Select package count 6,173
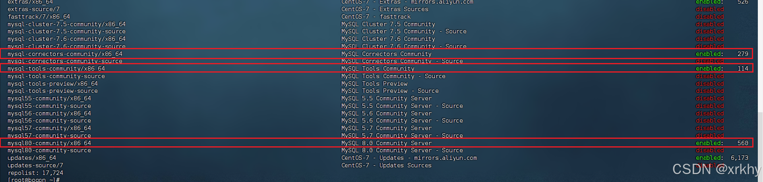763x182 pixels. (740, 158)
